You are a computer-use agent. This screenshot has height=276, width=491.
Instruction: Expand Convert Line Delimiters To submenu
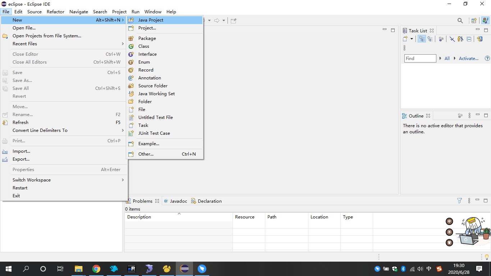click(64, 130)
